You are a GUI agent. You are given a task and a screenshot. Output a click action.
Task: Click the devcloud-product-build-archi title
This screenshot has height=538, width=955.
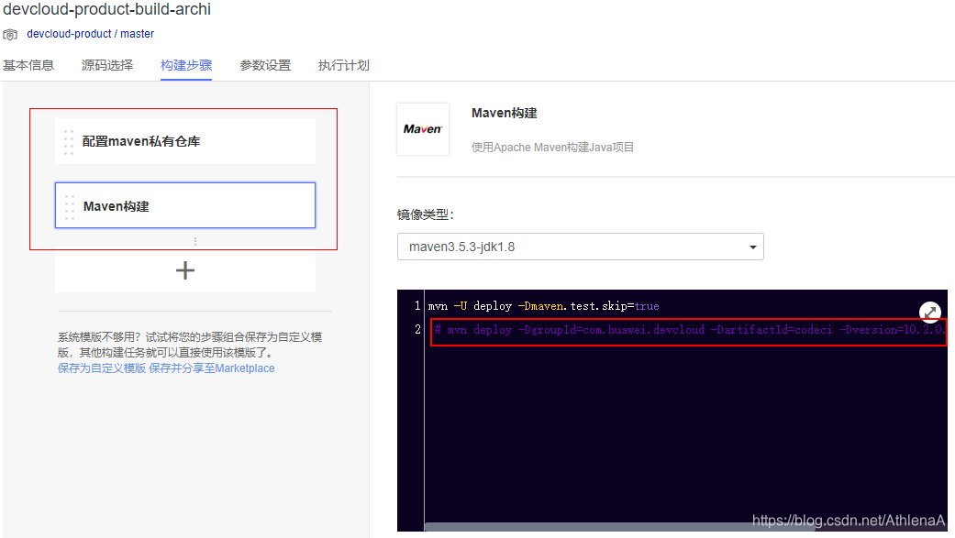click(x=107, y=9)
